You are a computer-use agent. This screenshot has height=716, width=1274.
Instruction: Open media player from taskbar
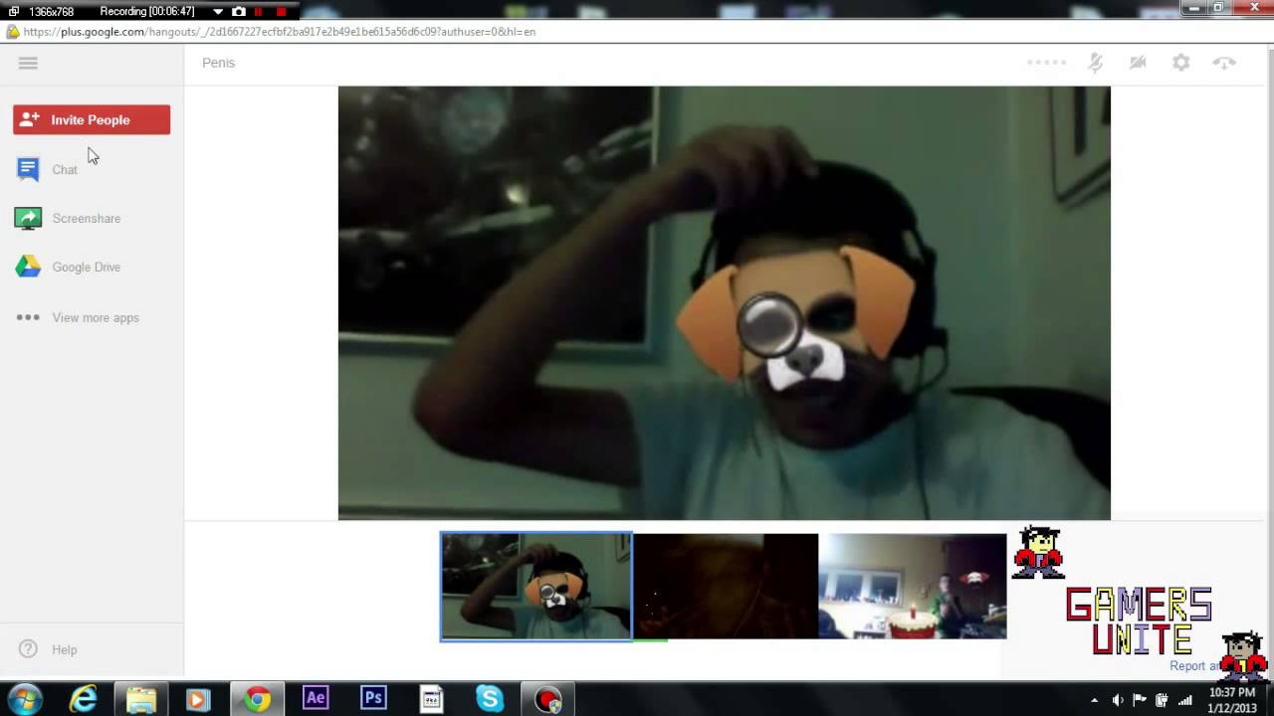pyautogui.click(x=197, y=699)
